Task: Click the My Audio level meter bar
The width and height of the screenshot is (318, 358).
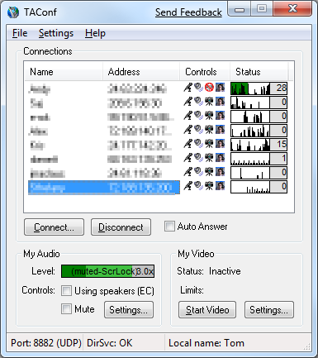Action: pos(107,271)
